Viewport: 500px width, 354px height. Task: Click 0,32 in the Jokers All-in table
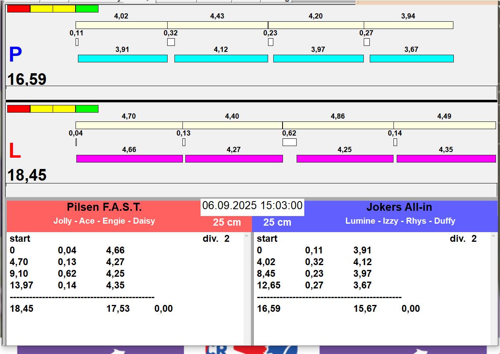(x=314, y=262)
